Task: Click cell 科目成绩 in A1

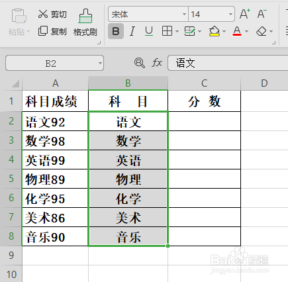Action: [x=55, y=101]
